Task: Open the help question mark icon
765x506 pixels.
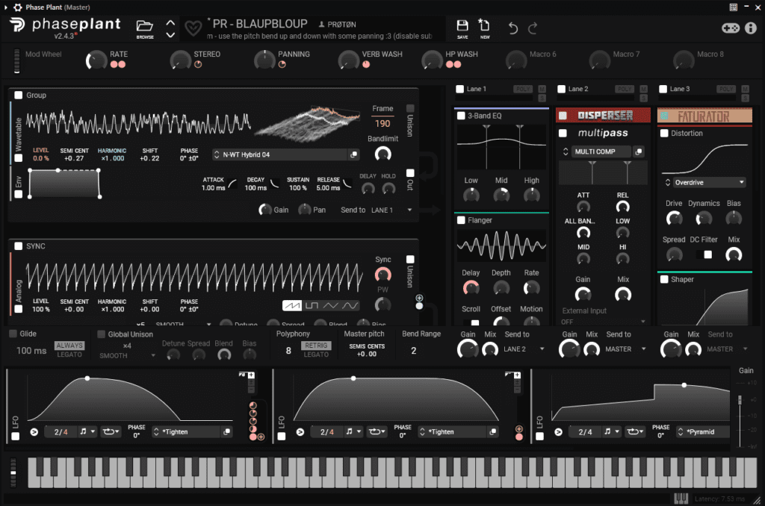Action: (x=750, y=28)
